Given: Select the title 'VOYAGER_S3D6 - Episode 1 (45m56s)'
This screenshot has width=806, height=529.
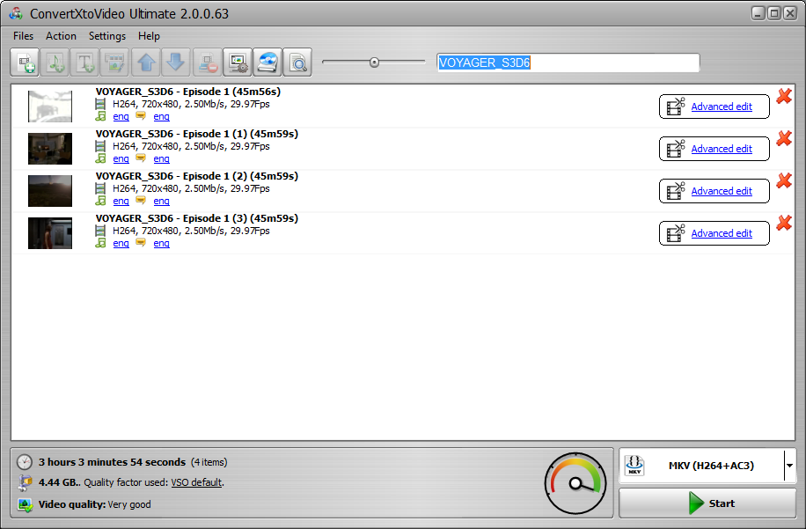Looking at the screenshot, I should [x=188, y=92].
